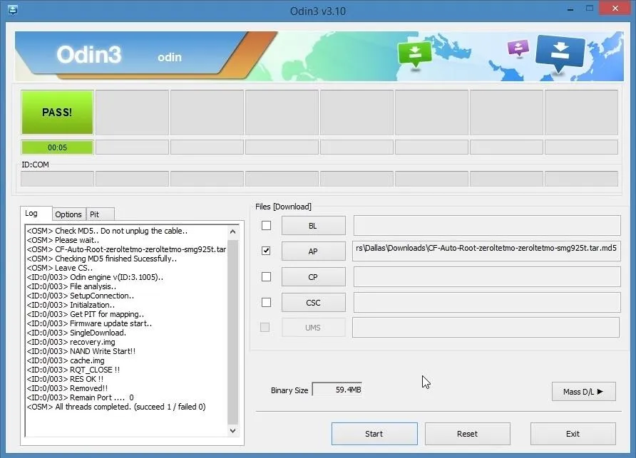
Task: Click the Start button
Action: pyautogui.click(x=374, y=434)
